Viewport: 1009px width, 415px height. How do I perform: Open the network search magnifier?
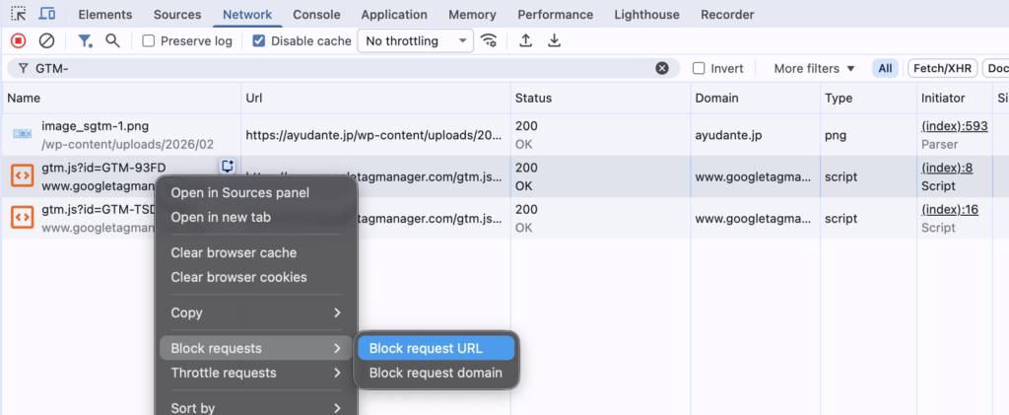coord(112,40)
